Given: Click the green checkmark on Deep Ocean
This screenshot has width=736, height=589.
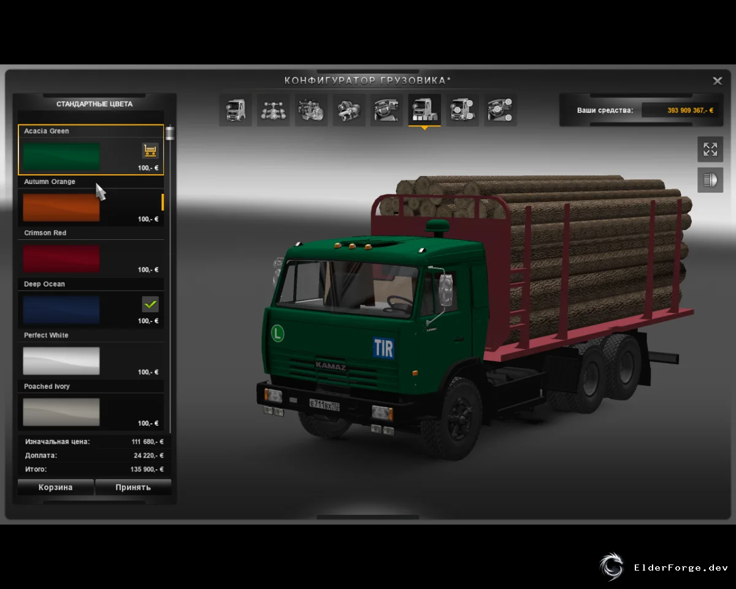Looking at the screenshot, I should [x=150, y=304].
